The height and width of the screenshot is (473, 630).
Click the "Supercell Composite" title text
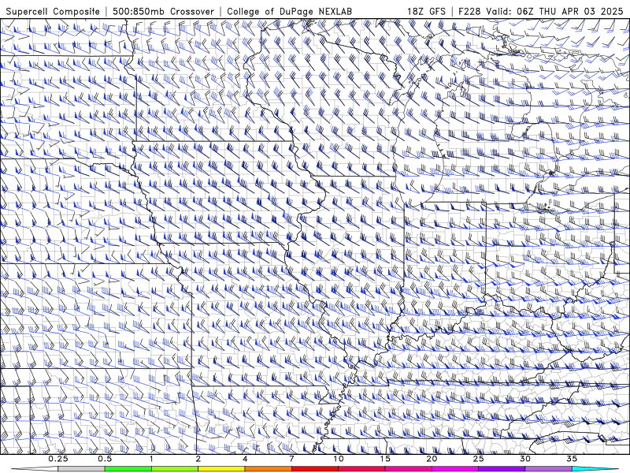click(x=53, y=11)
